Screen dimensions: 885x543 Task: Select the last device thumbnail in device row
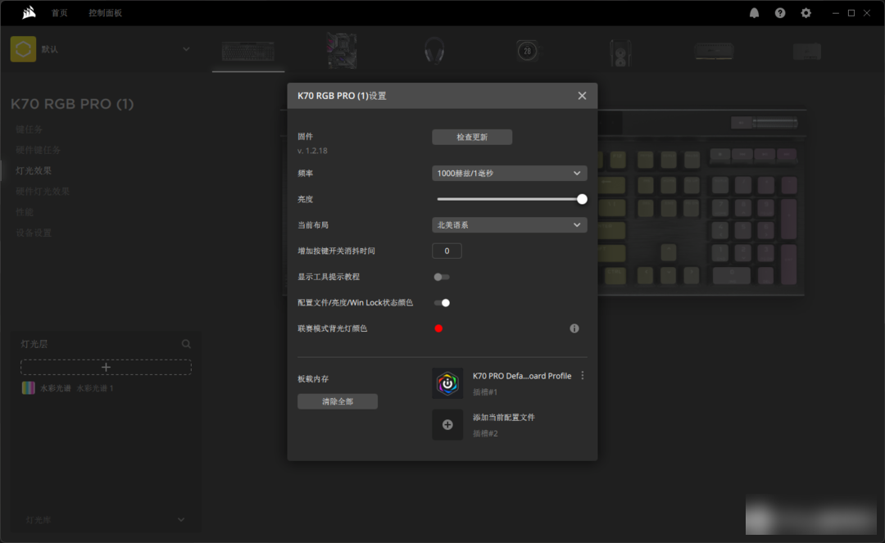tap(807, 52)
